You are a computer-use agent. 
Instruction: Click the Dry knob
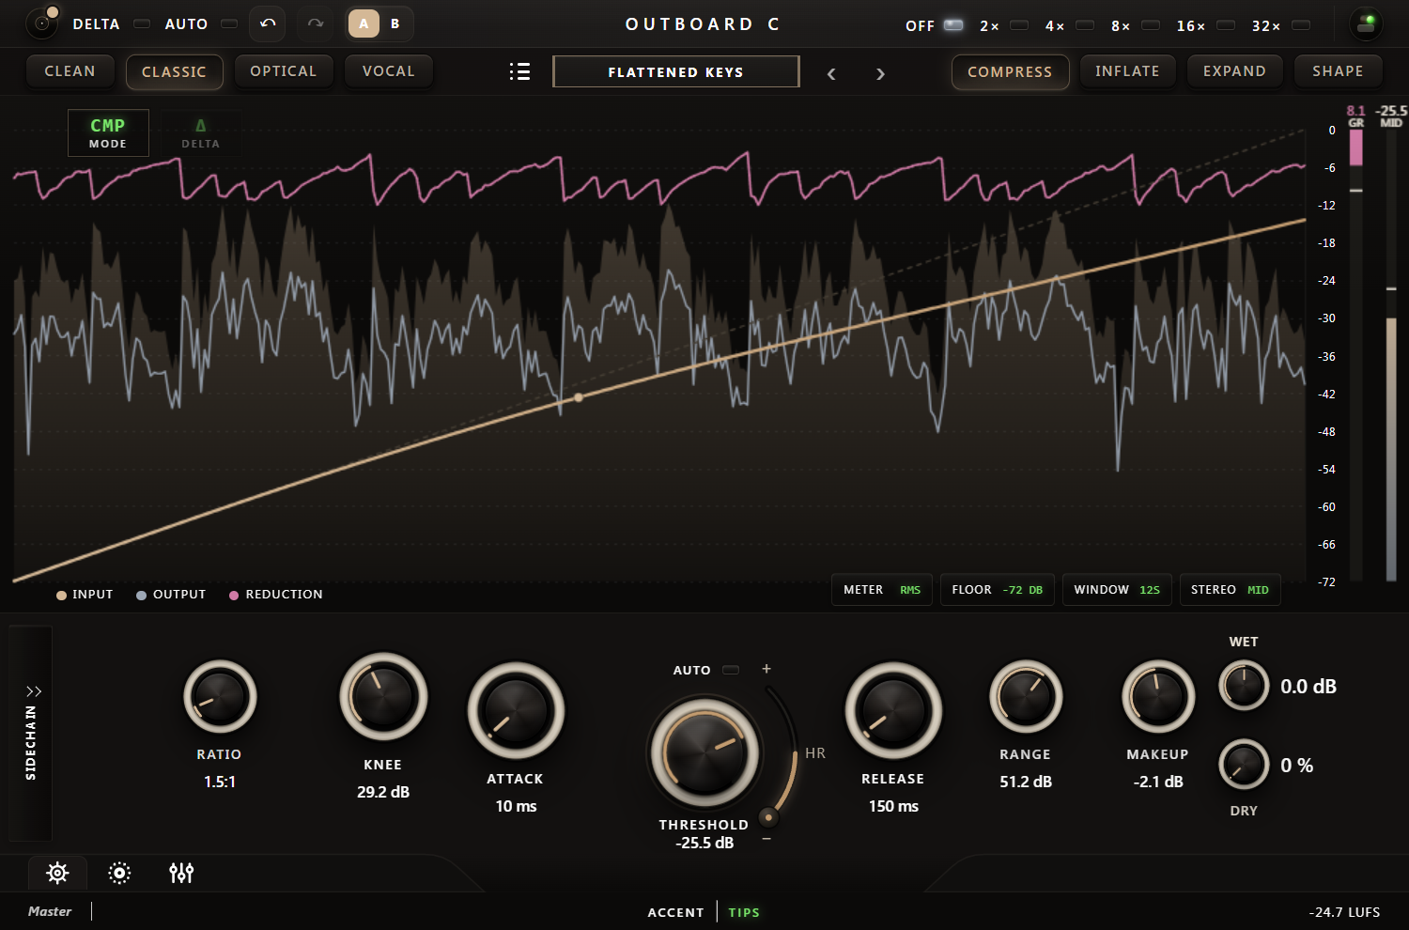pyautogui.click(x=1244, y=765)
